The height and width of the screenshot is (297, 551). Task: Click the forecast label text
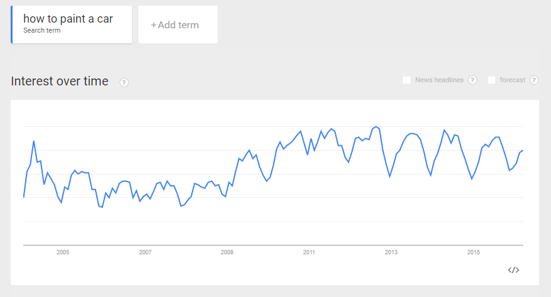513,80
